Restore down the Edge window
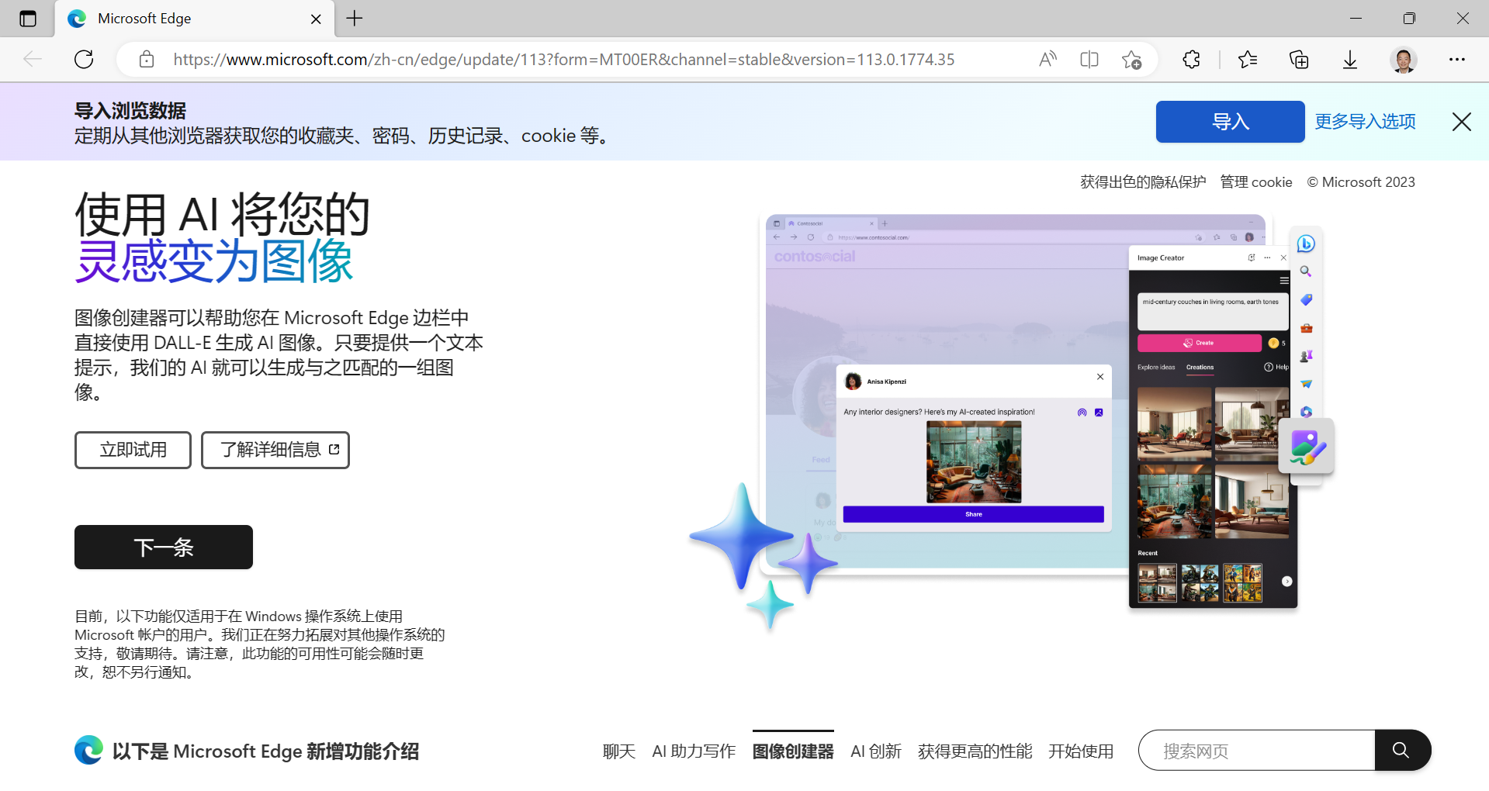1489x791 pixels. point(1409,19)
